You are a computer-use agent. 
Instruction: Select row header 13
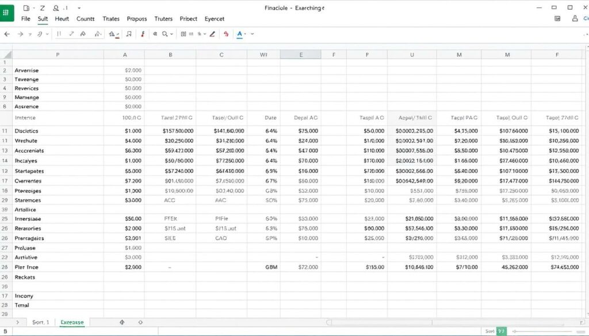click(x=5, y=150)
